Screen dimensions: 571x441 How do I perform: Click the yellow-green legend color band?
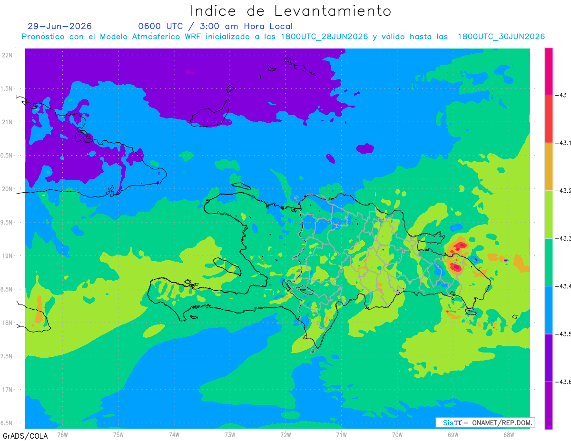tap(549, 215)
